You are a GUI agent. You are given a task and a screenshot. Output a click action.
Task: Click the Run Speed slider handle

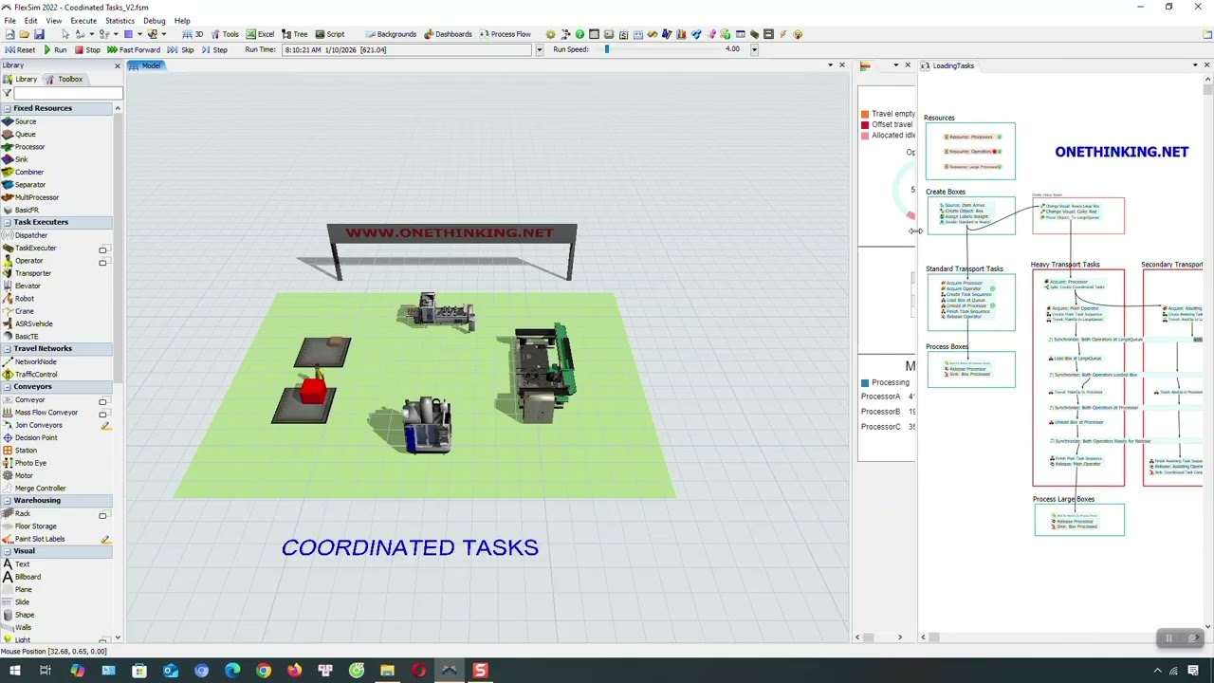(606, 49)
